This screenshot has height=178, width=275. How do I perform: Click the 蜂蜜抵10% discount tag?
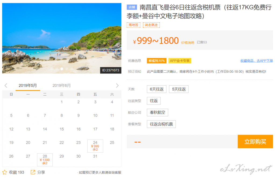pyautogui.click(x=157, y=61)
